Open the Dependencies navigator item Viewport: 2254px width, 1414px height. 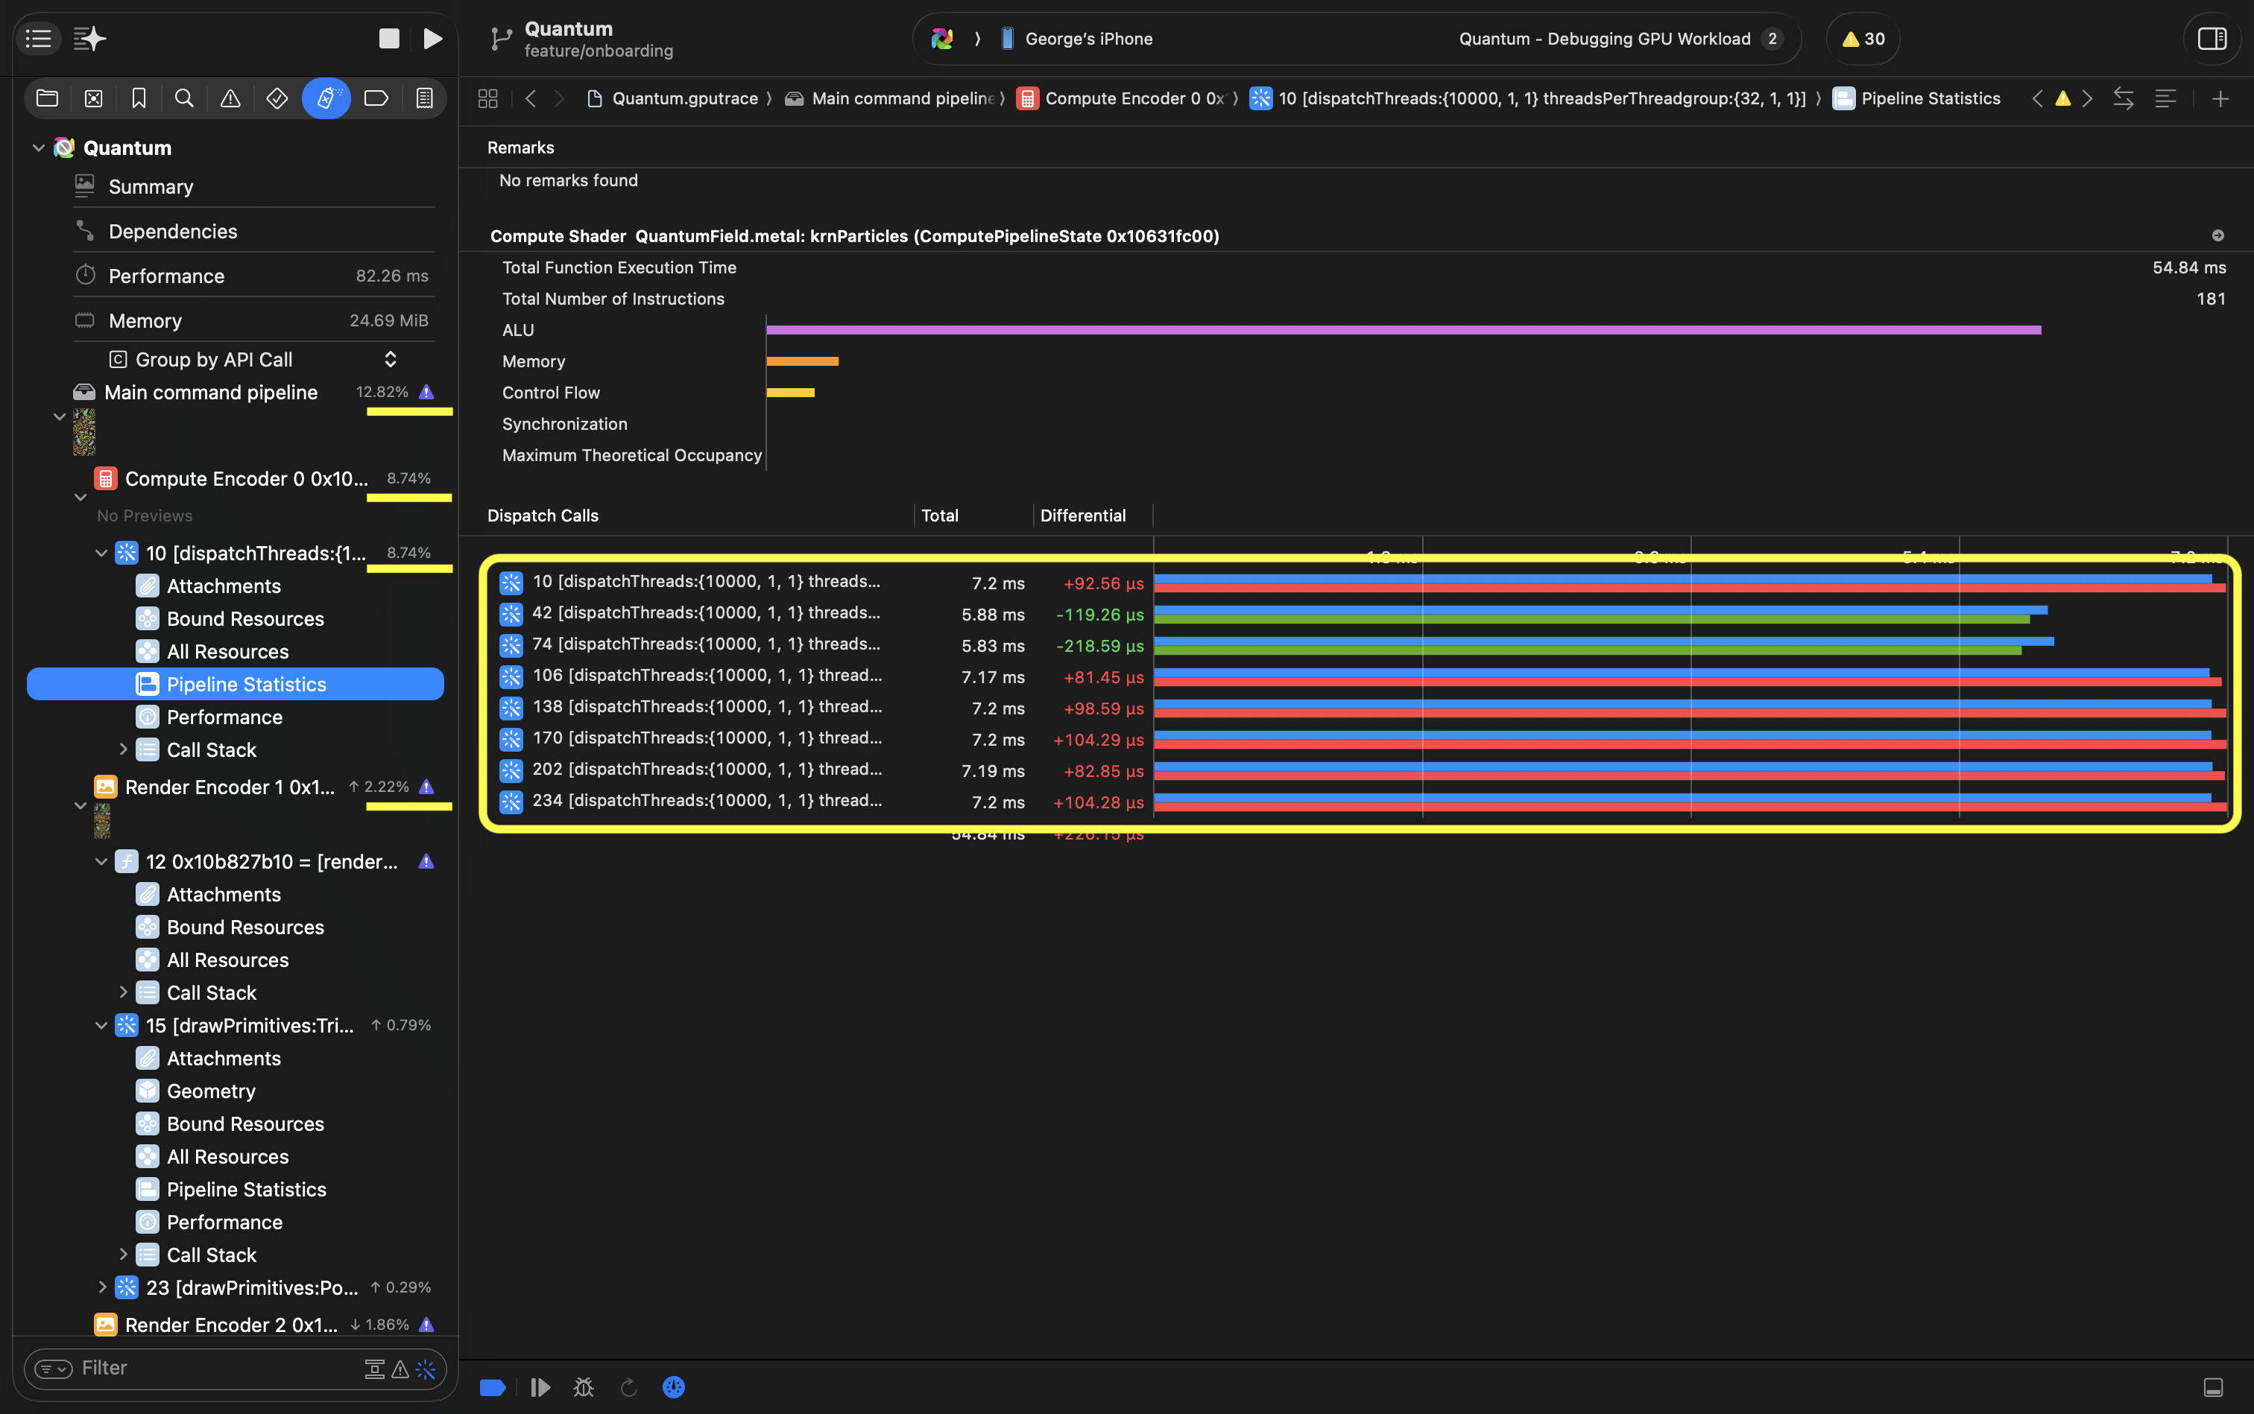pyautogui.click(x=172, y=231)
